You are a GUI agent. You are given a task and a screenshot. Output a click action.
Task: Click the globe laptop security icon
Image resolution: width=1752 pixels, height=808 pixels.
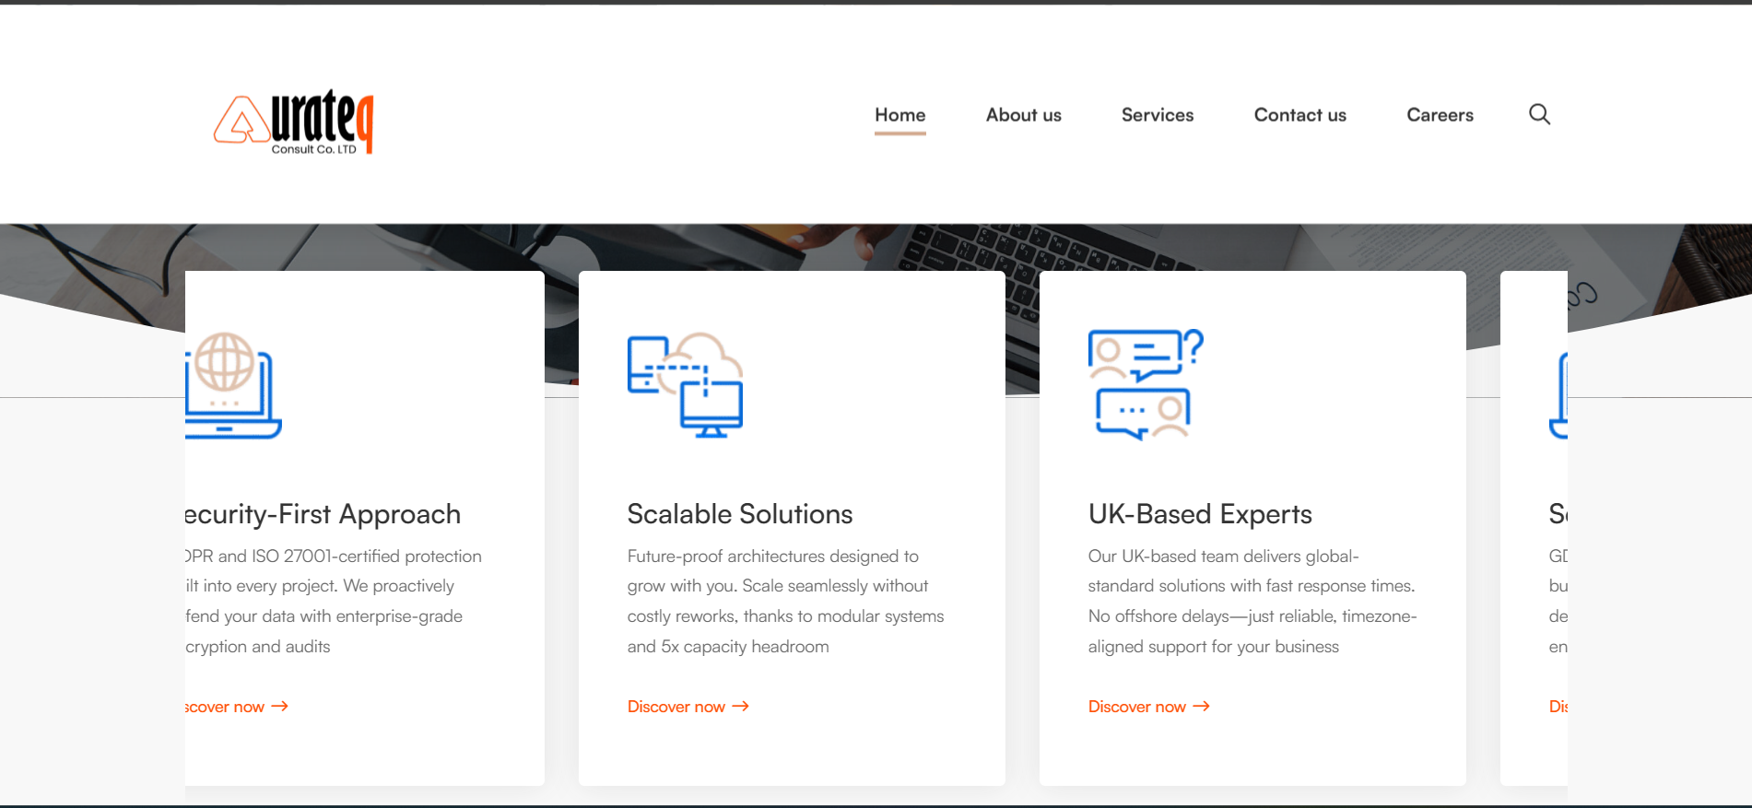coord(233,385)
